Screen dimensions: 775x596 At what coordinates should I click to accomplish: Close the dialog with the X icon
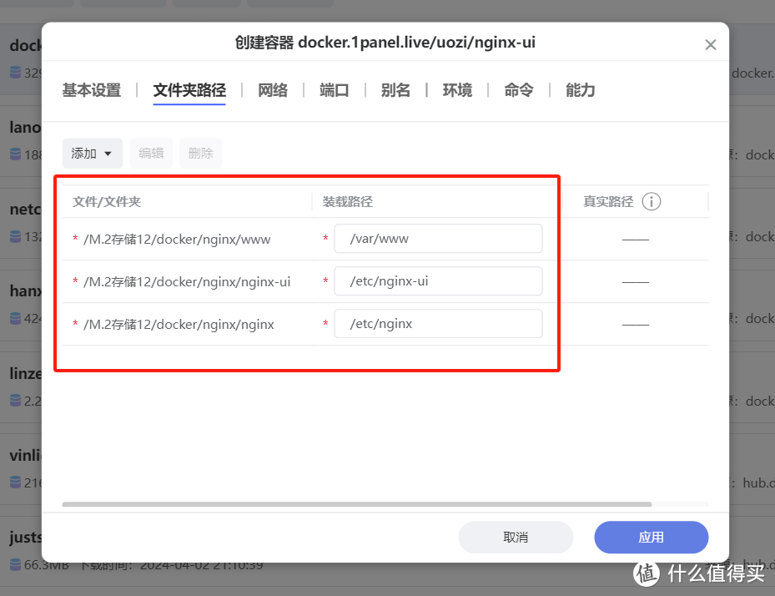(710, 44)
